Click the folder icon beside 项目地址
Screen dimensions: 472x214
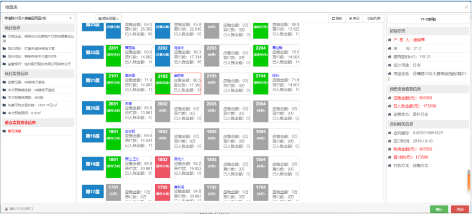(x=4, y=56)
